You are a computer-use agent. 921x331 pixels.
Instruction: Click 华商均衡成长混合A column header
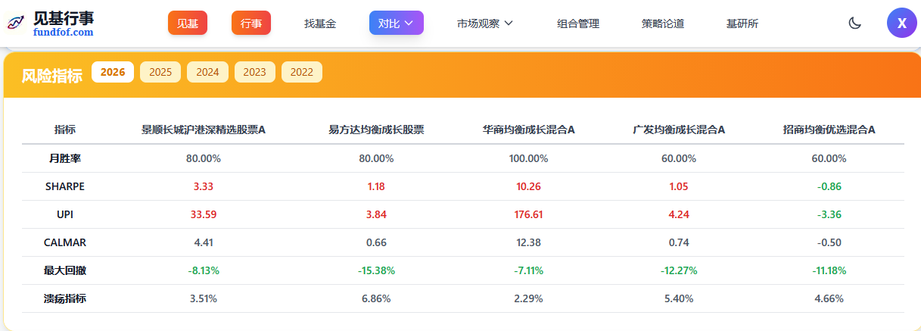[x=528, y=130]
